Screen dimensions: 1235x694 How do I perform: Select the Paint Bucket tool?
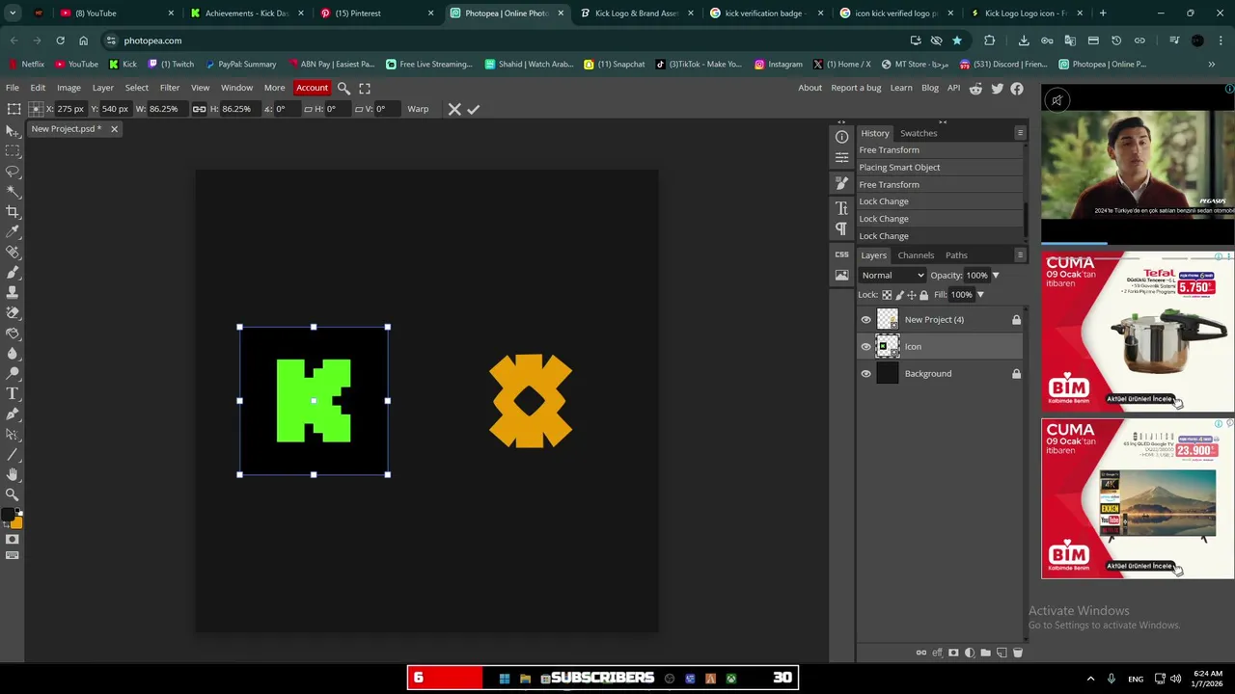click(x=13, y=333)
